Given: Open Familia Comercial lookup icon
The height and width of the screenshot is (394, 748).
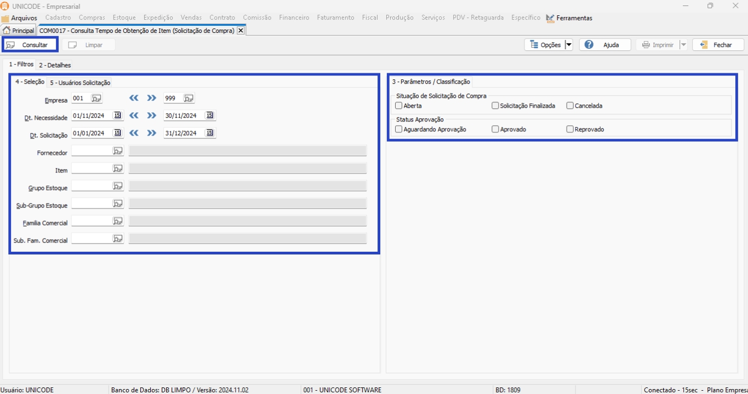Looking at the screenshot, I should click(x=118, y=221).
